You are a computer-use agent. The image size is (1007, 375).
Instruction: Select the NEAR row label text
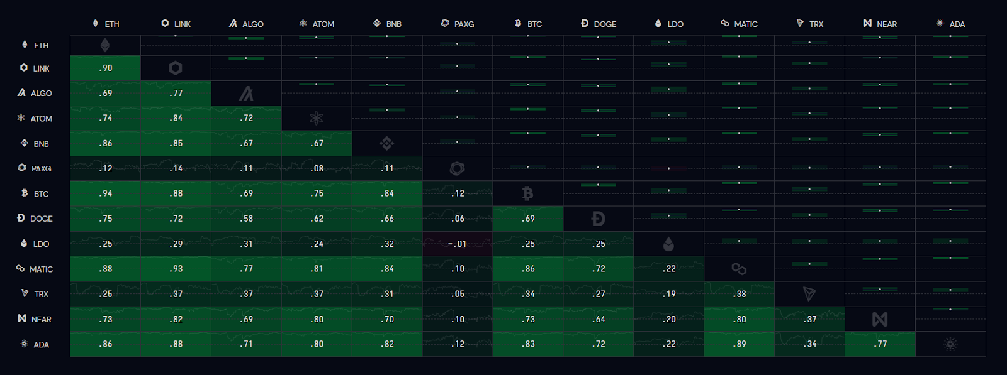[42, 319]
